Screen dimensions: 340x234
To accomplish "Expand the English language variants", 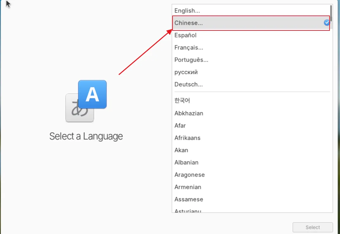I will click(x=187, y=11).
